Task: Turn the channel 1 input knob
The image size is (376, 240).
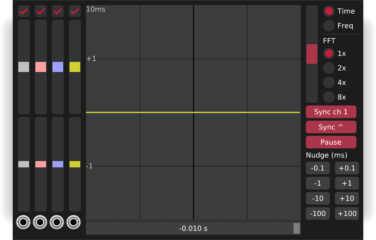Action: [x=23, y=222]
